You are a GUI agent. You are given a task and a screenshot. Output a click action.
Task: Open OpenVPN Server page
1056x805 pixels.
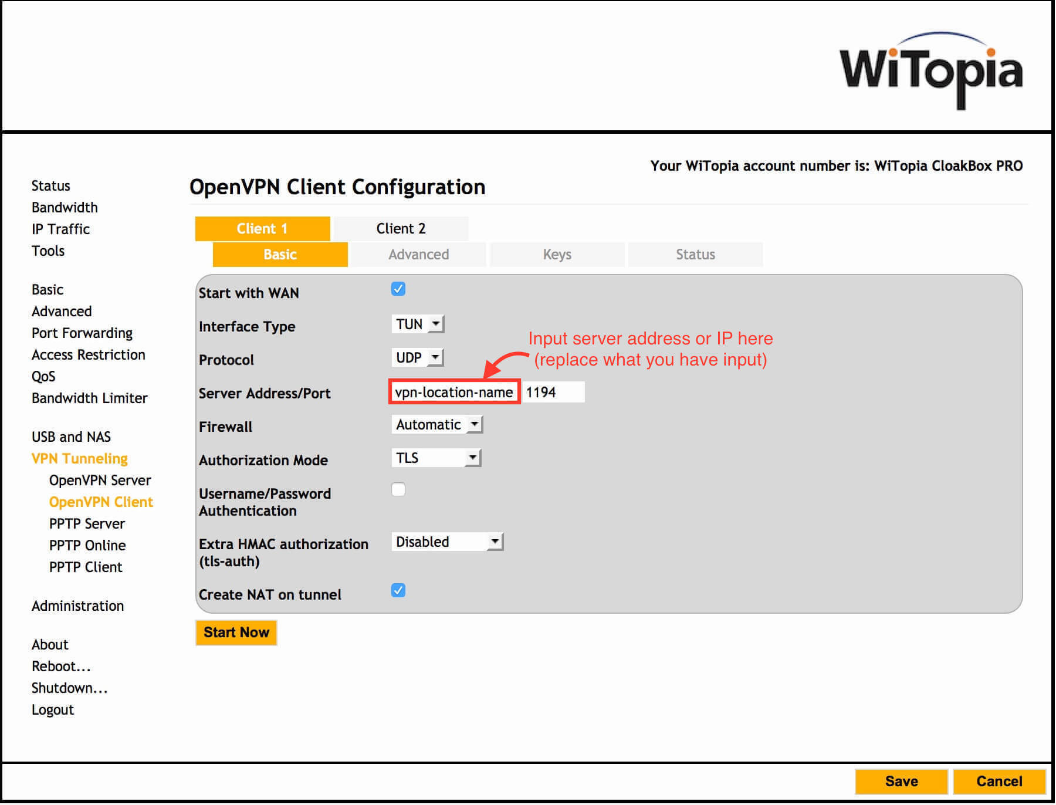[x=100, y=481]
